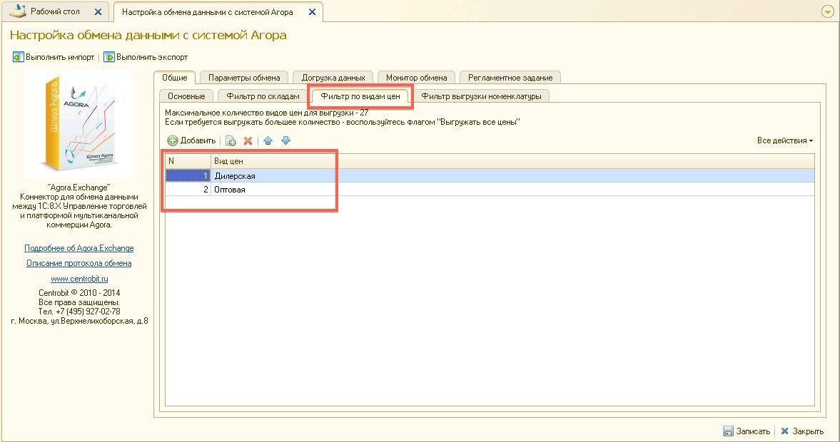The width and height of the screenshot is (840, 442).
Task: Run import via Выполнить импорт
Action: (x=54, y=57)
